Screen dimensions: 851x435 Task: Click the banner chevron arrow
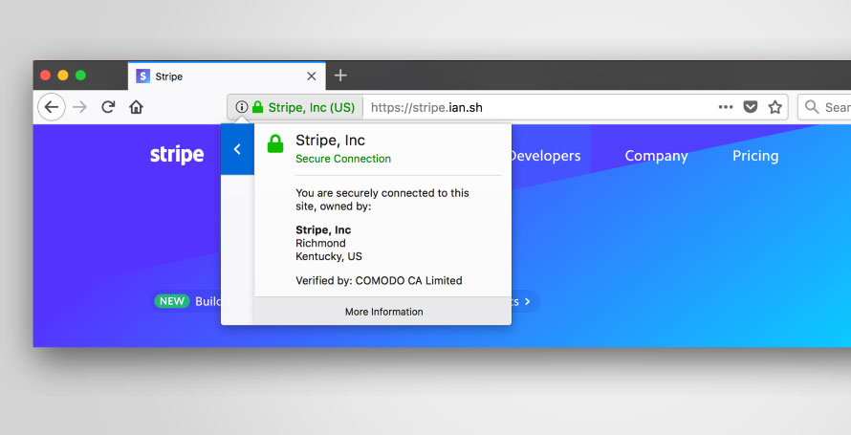pyautogui.click(x=527, y=301)
